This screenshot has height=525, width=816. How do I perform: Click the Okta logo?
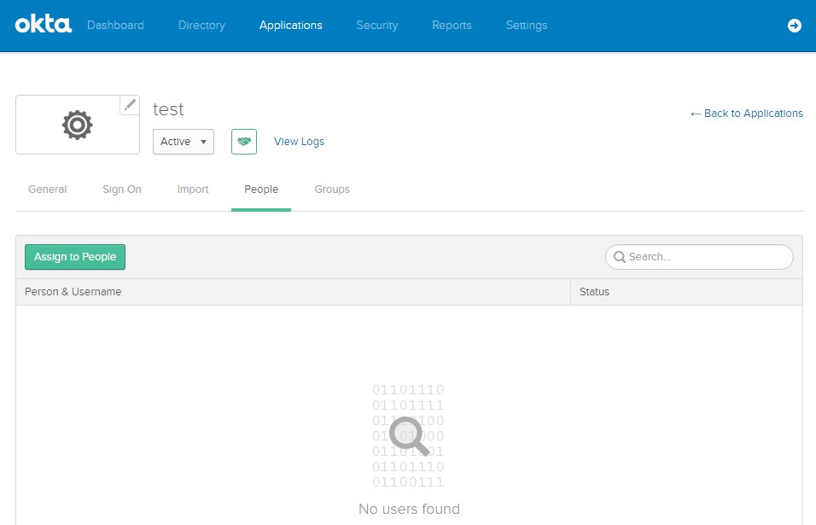44,25
